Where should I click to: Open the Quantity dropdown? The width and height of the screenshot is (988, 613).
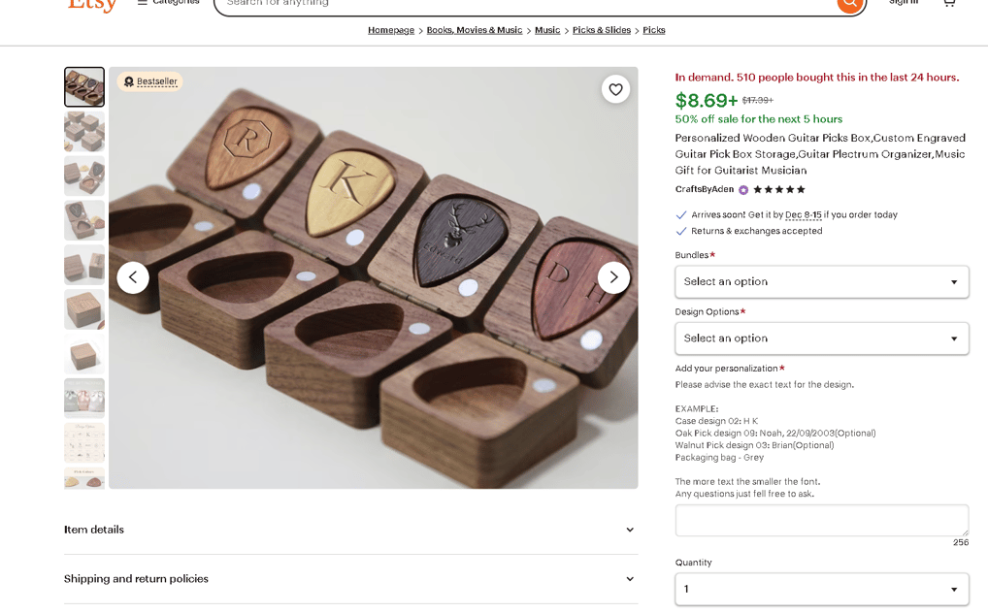click(822, 589)
